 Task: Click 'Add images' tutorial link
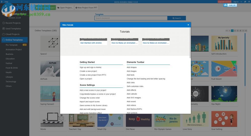[x=132, y=71]
